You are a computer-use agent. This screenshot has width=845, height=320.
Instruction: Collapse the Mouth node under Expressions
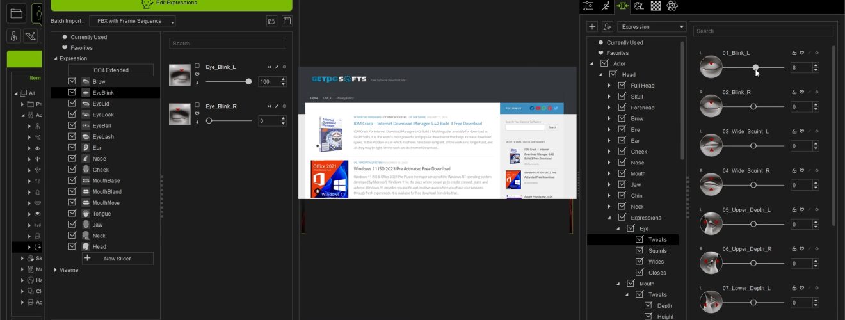(618, 284)
